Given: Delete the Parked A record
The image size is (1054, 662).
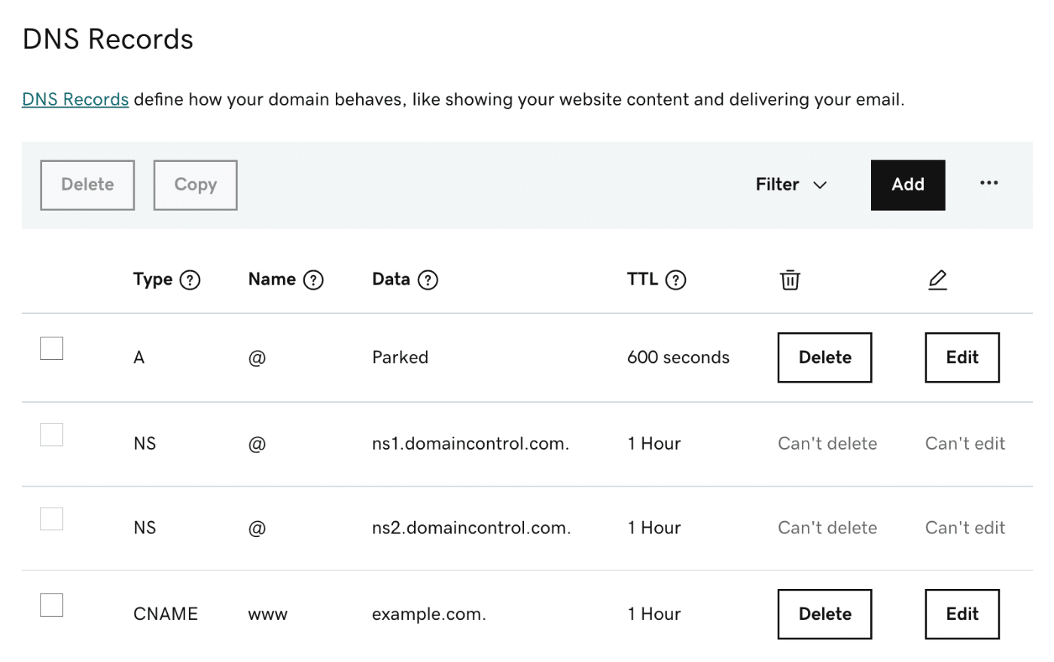Looking at the screenshot, I should click(824, 357).
